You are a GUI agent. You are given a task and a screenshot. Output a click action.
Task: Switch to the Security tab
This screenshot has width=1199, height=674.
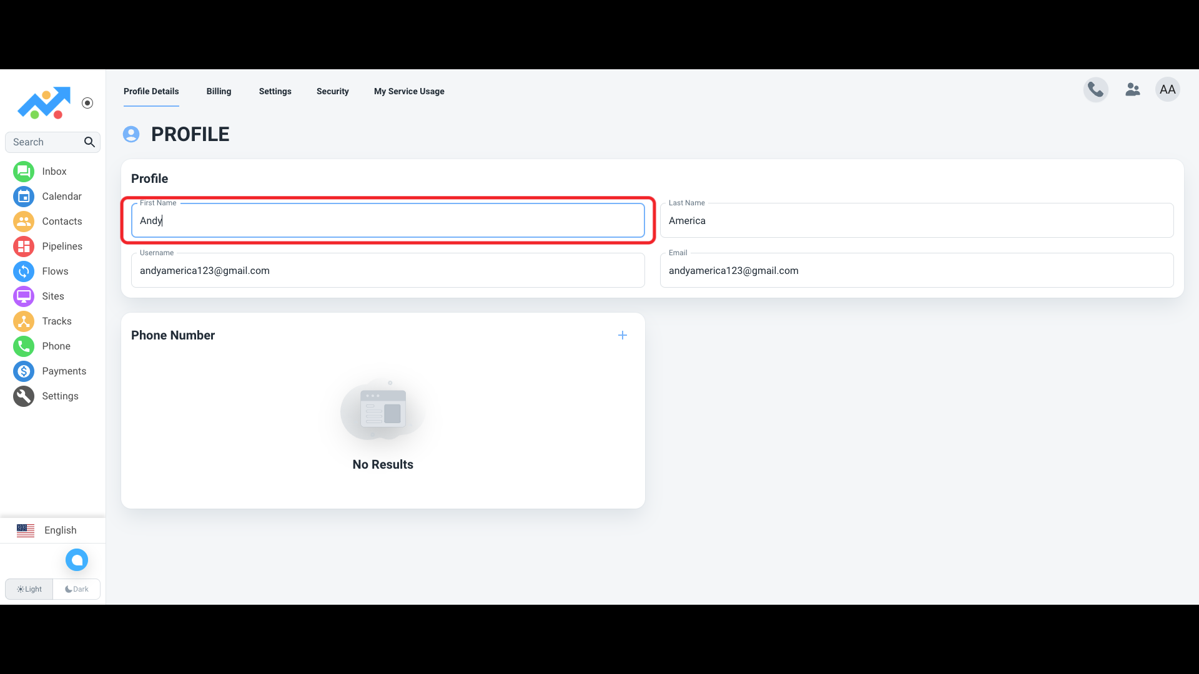click(332, 91)
